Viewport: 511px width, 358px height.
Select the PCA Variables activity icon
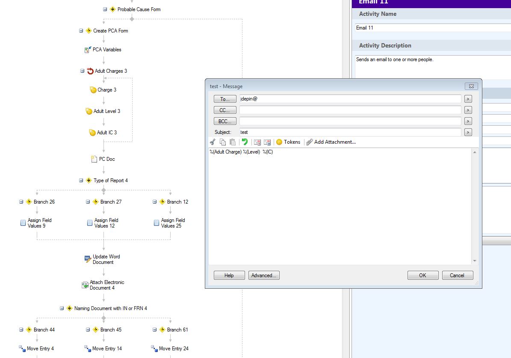(88, 50)
